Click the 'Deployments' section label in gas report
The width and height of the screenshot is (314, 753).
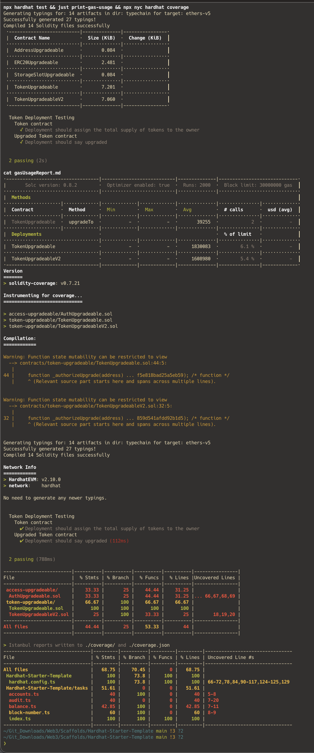(x=27, y=234)
